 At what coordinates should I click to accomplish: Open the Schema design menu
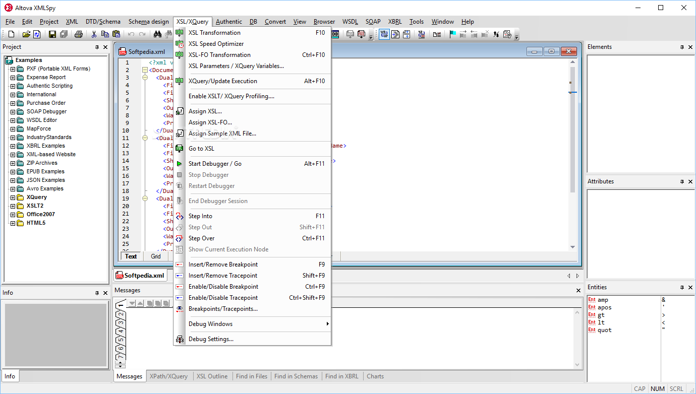149,22
